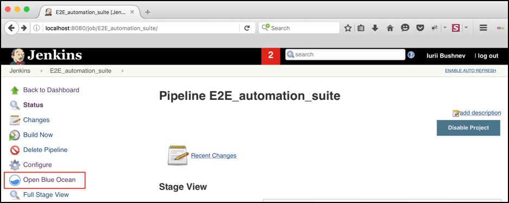Click the macOS yellow minimize button
Screen dimensions: 509x203
17,9
